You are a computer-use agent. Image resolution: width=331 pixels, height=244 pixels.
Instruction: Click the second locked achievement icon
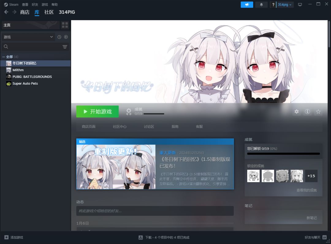[268, 176]
